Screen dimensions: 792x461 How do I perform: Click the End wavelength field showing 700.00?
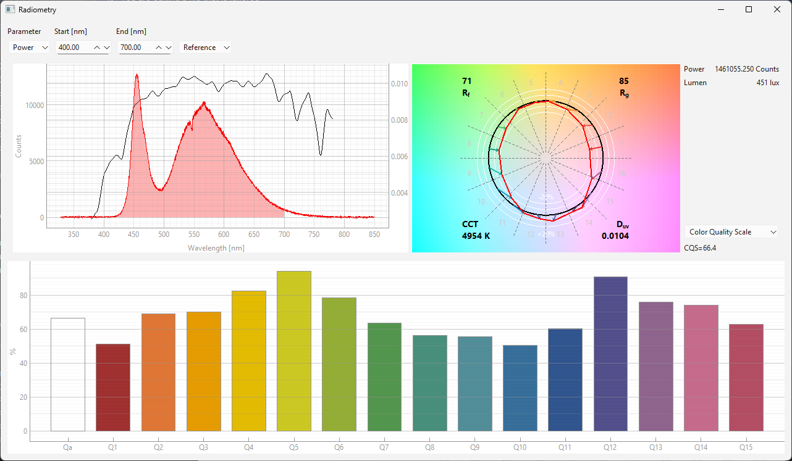(135, 48)
